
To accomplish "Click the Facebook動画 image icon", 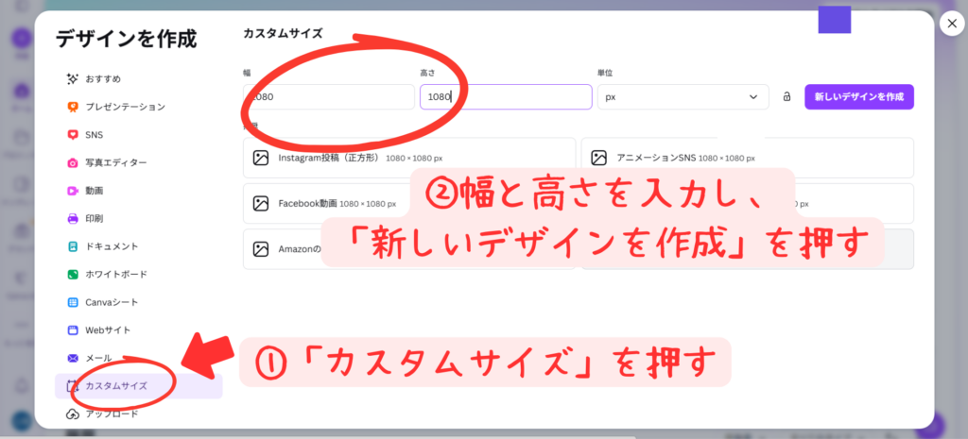I will point(261,204).
